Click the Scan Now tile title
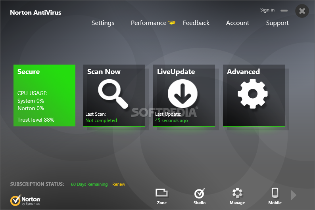This screenshot has height=210, width=315. (x=104, y=72)
